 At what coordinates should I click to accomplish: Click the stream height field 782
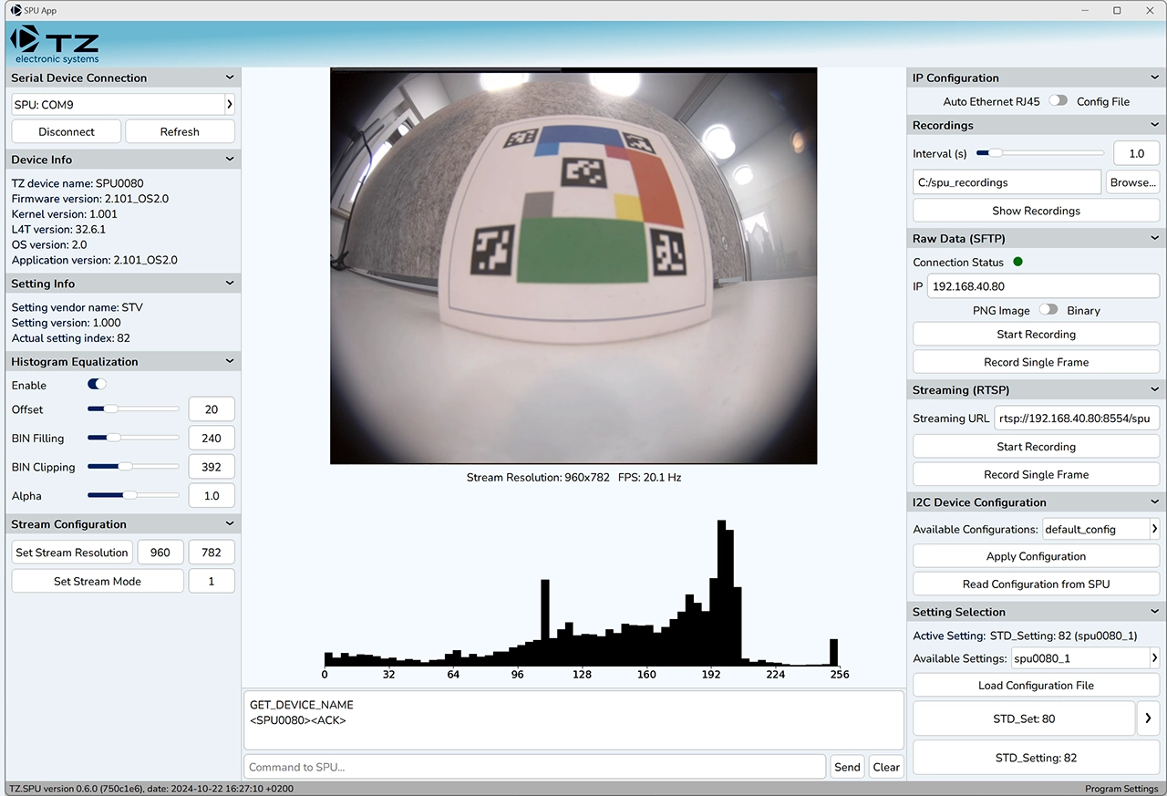tap(212, 553)
